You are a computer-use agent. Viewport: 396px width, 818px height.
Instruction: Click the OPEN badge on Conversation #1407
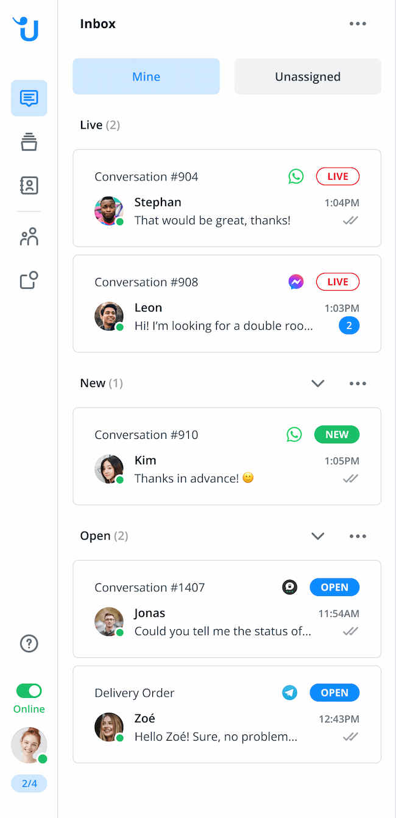coord(334,588)
